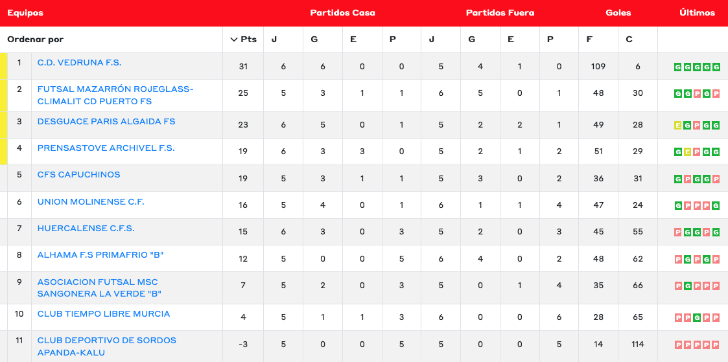Viewport: 728px width, 362px height.
Task: Click yellow position marker beside C.D. Vedruna
Action: pyautogui.click(x=3, y=66)
